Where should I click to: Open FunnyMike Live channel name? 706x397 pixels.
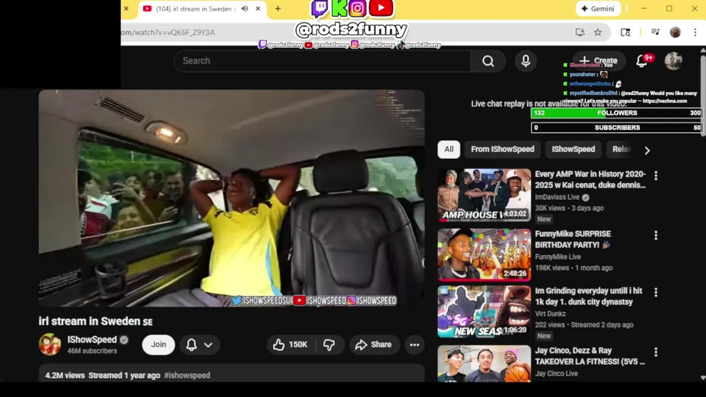pyautogui.click(x=558, y=257)
